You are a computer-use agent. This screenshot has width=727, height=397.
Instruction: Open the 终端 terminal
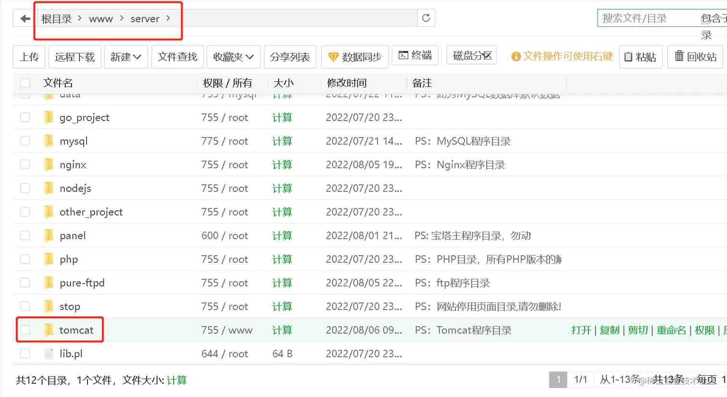[x=415, y=55]
